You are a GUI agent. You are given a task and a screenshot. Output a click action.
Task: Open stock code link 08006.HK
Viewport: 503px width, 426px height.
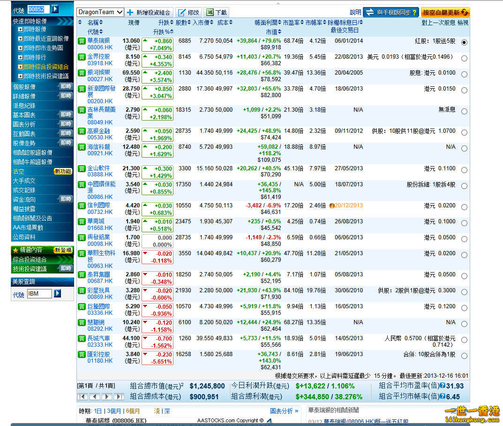point(100,47)
